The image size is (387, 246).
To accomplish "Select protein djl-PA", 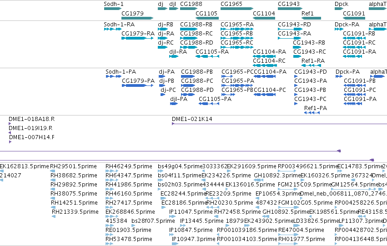I will click(179, 99).
